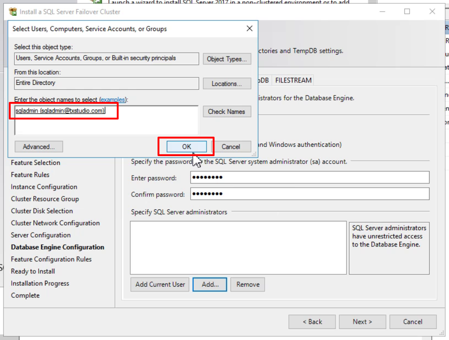Maximize the Install Failover Cluster window
This screenshot has height=340, width=449.
click(x=407, y=12)
